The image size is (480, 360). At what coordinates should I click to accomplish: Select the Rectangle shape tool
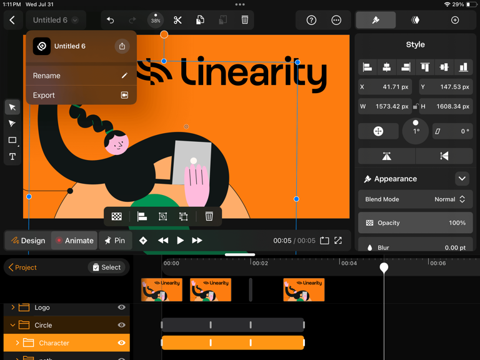point(12,140)
